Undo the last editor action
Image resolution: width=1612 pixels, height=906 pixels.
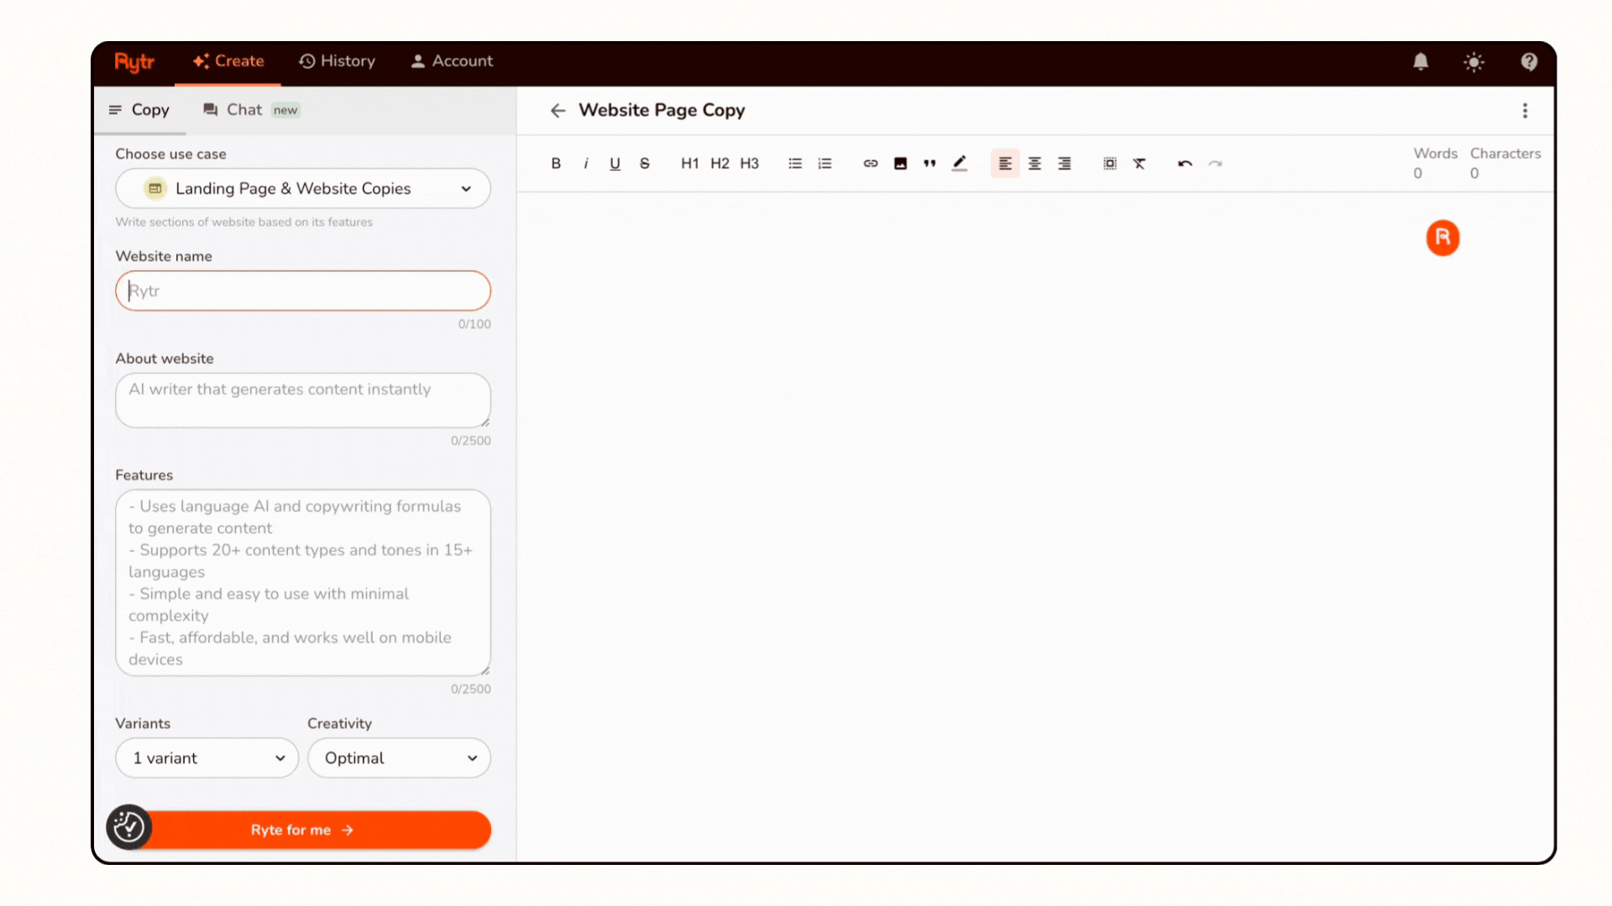(x=1185, y=164)
